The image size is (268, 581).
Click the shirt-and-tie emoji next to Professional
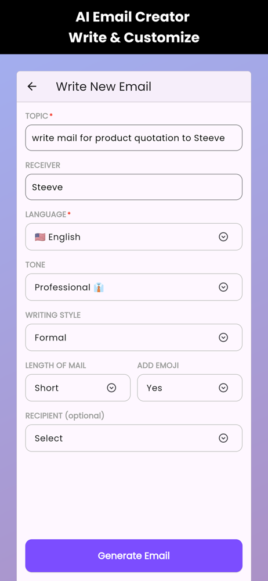(99, 287)
